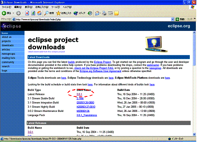Open the File (ファイル) menu
197x142 pixels.
[x=6, y=7]
